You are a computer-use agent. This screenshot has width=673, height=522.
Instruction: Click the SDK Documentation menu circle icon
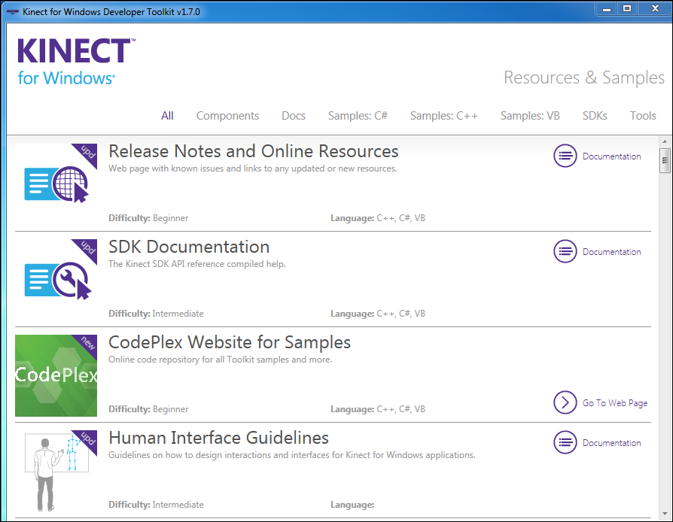point(565,251)
